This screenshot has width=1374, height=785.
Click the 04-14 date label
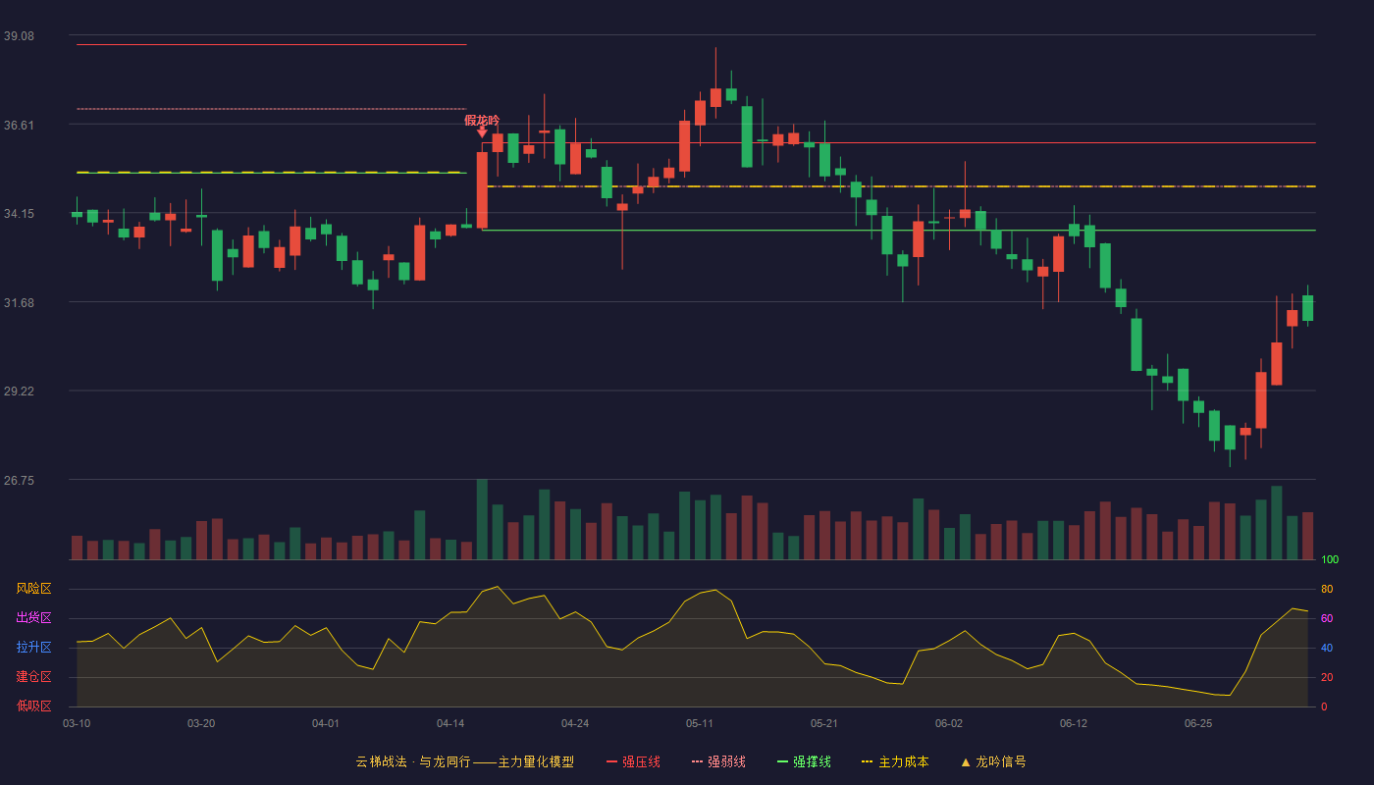tap(450, 723)
